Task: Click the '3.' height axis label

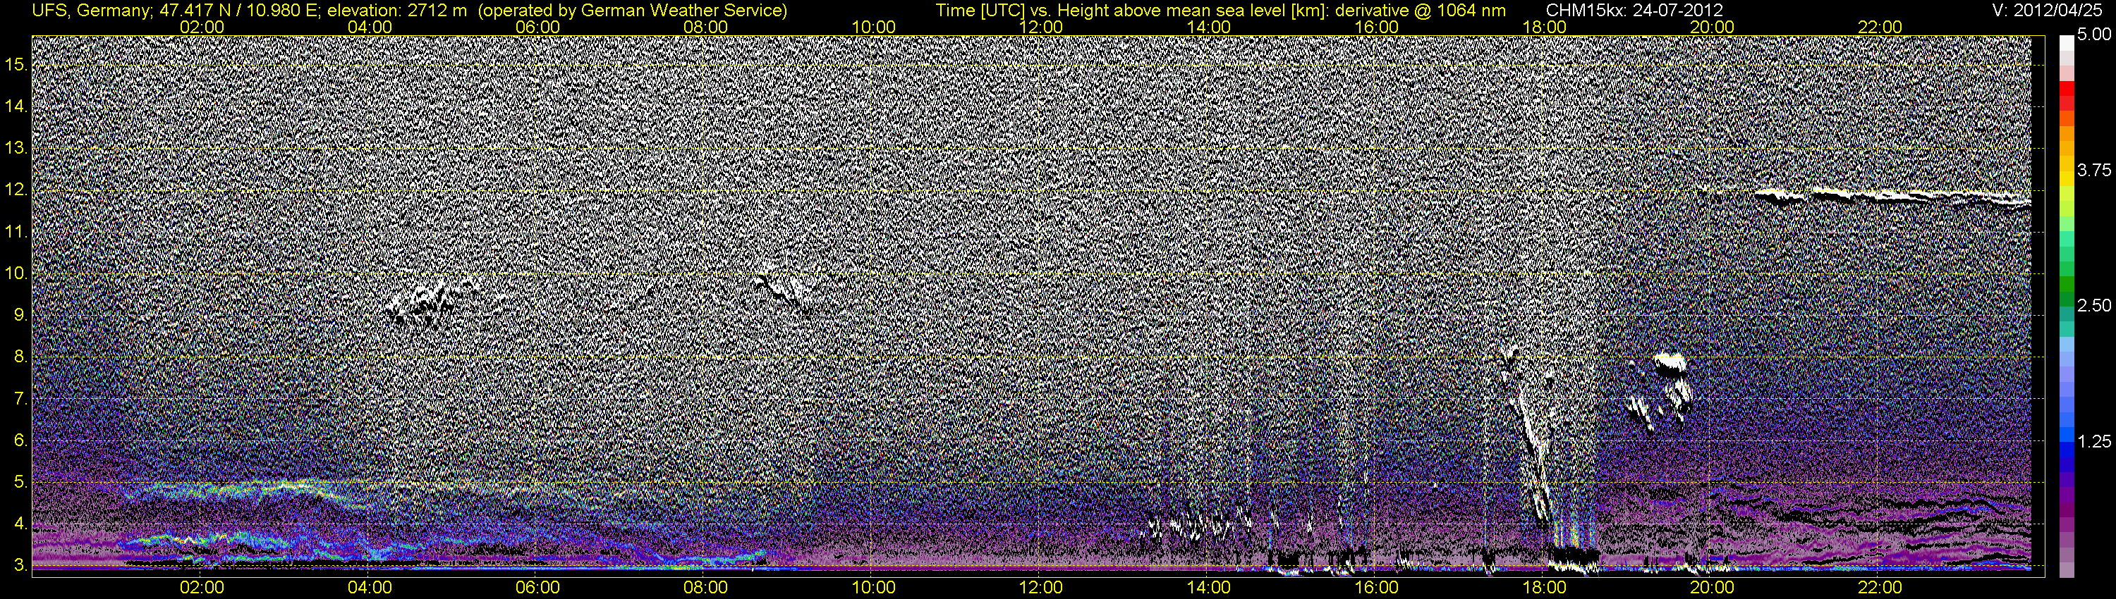Action: [21, 565]
